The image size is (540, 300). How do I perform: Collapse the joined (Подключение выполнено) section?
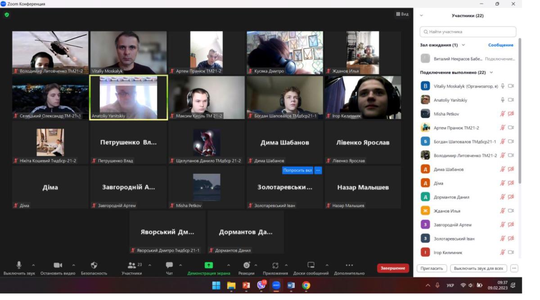(x=491, y=72)
